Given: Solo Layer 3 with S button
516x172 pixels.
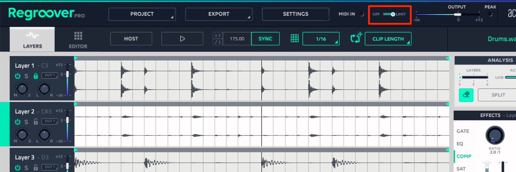Looking at the screenshot, I should [x=26, y=167].
